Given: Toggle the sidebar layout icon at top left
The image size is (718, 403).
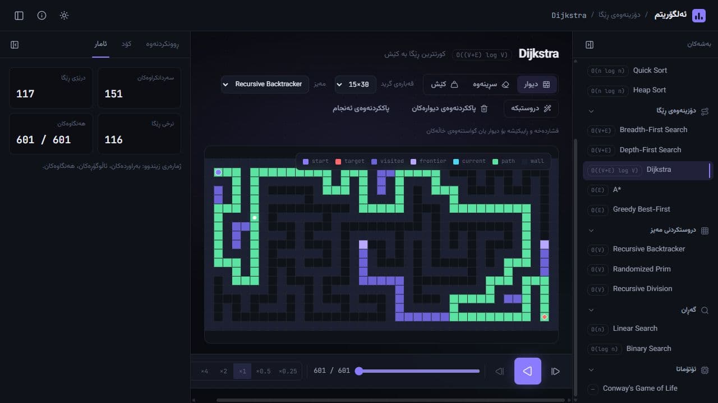Looking at the screenshot, I should [19, 16].
